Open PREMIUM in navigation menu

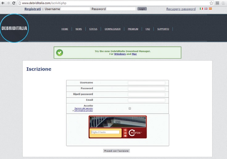pos(133,29)
